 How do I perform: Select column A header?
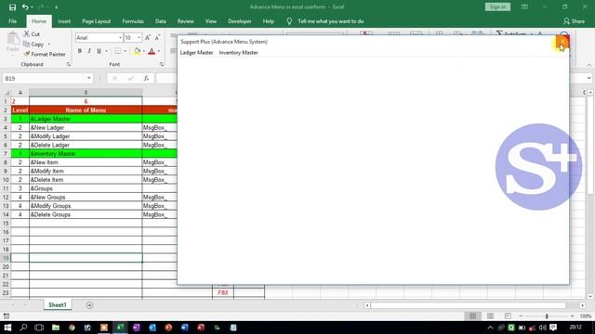[x=20, y=93]
